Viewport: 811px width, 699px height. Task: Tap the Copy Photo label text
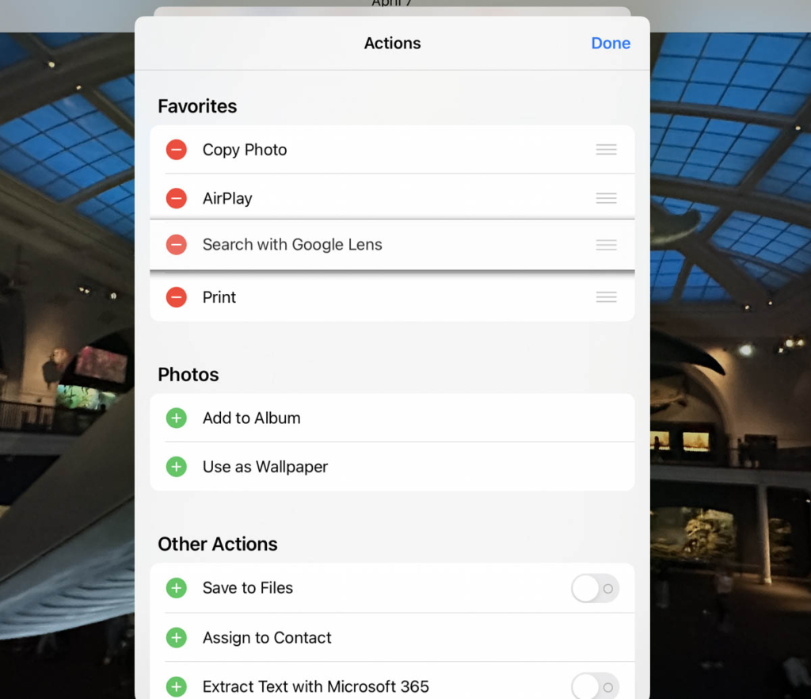(245, 150)
